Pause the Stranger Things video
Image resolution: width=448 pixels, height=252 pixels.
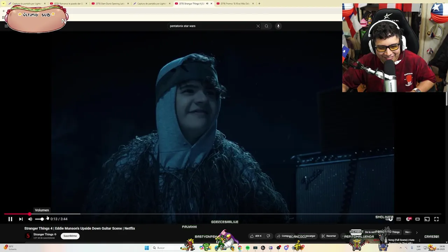pyautogui.click(x=10, y=219)
